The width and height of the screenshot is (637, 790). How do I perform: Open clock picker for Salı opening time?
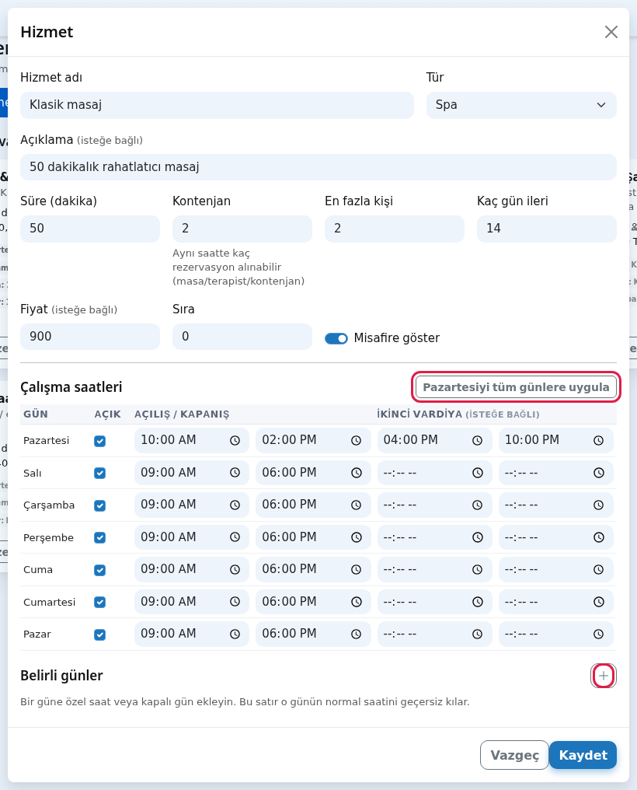tap(235, 473)
